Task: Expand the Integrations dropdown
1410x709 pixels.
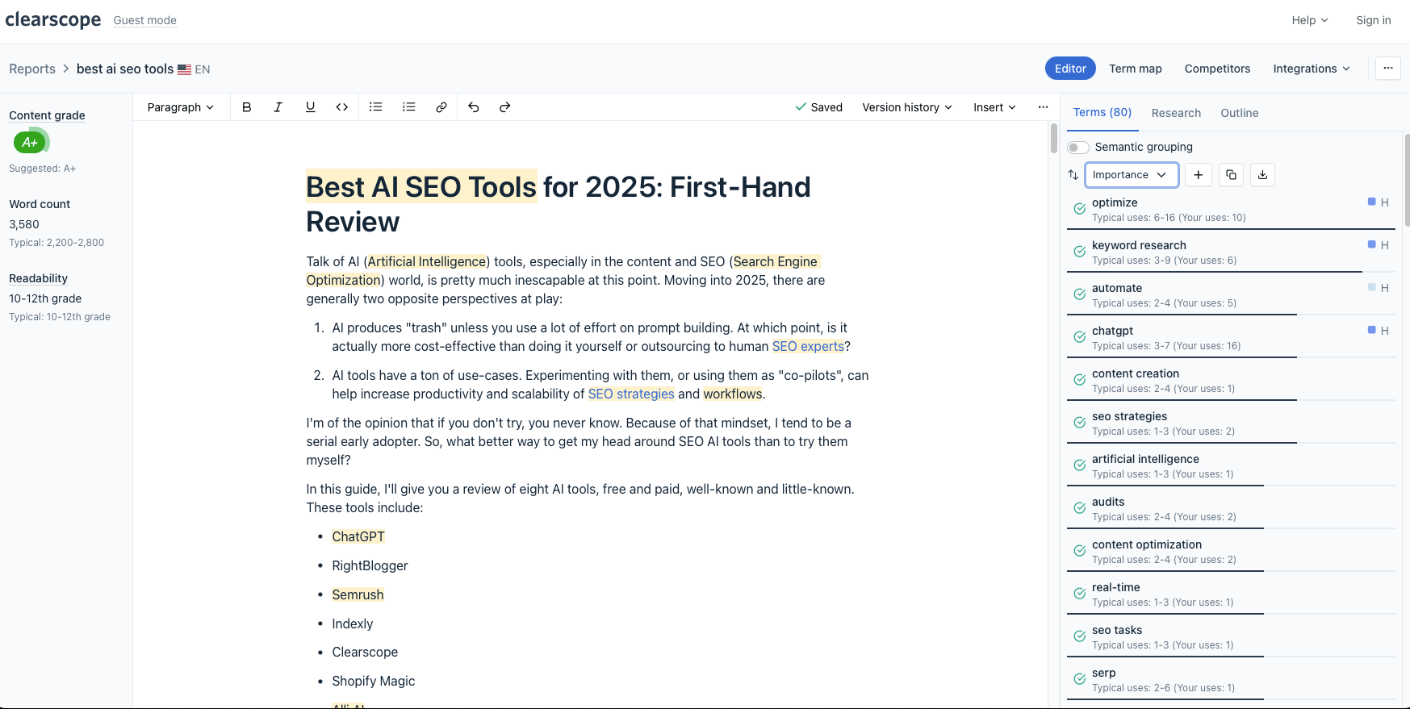Action: [1312, 69]
